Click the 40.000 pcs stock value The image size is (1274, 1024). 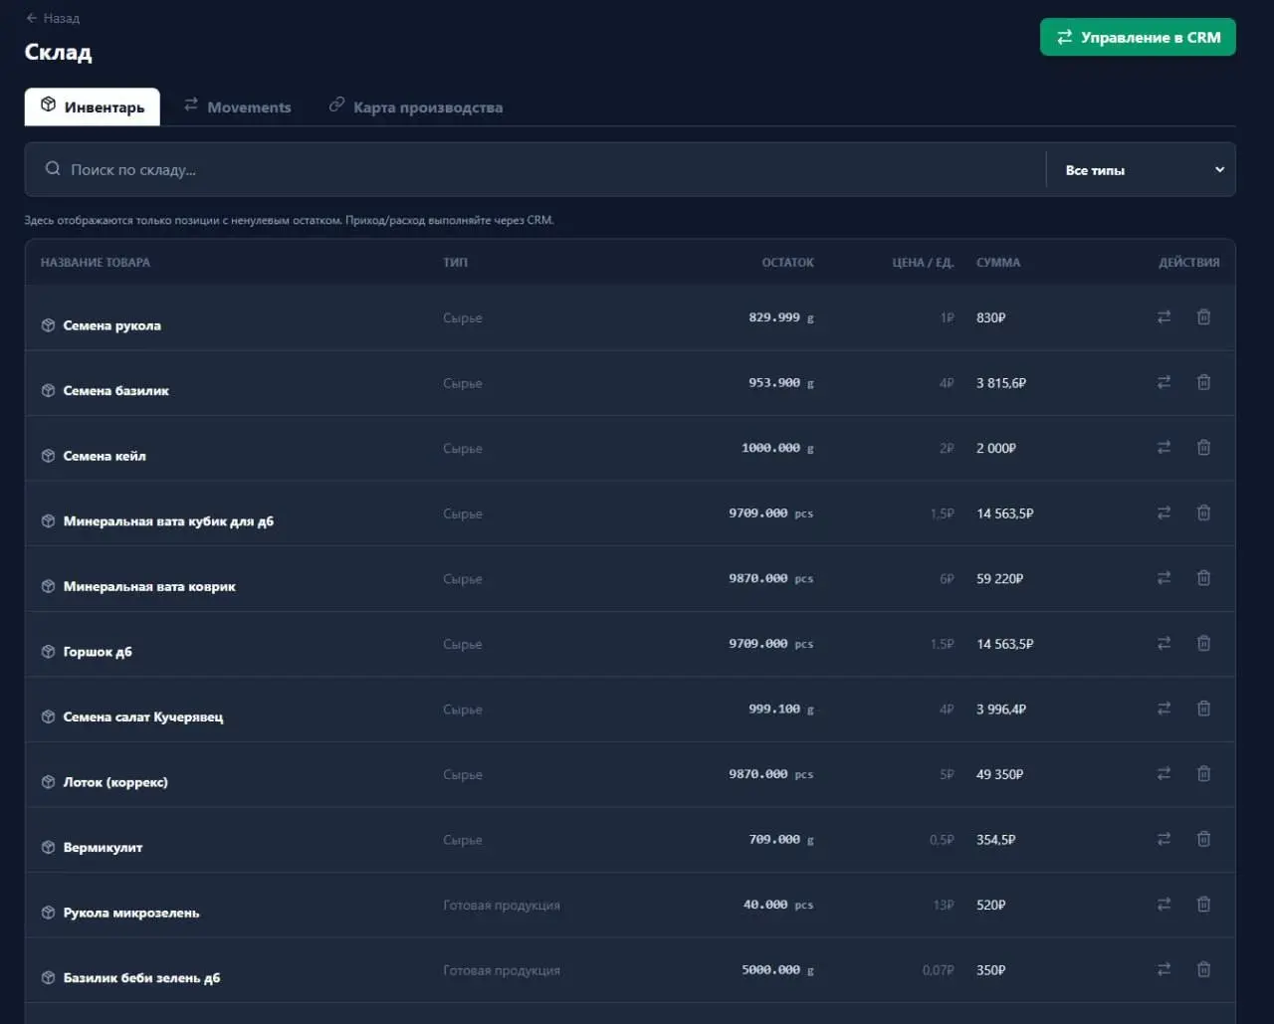tap(778, 905)
